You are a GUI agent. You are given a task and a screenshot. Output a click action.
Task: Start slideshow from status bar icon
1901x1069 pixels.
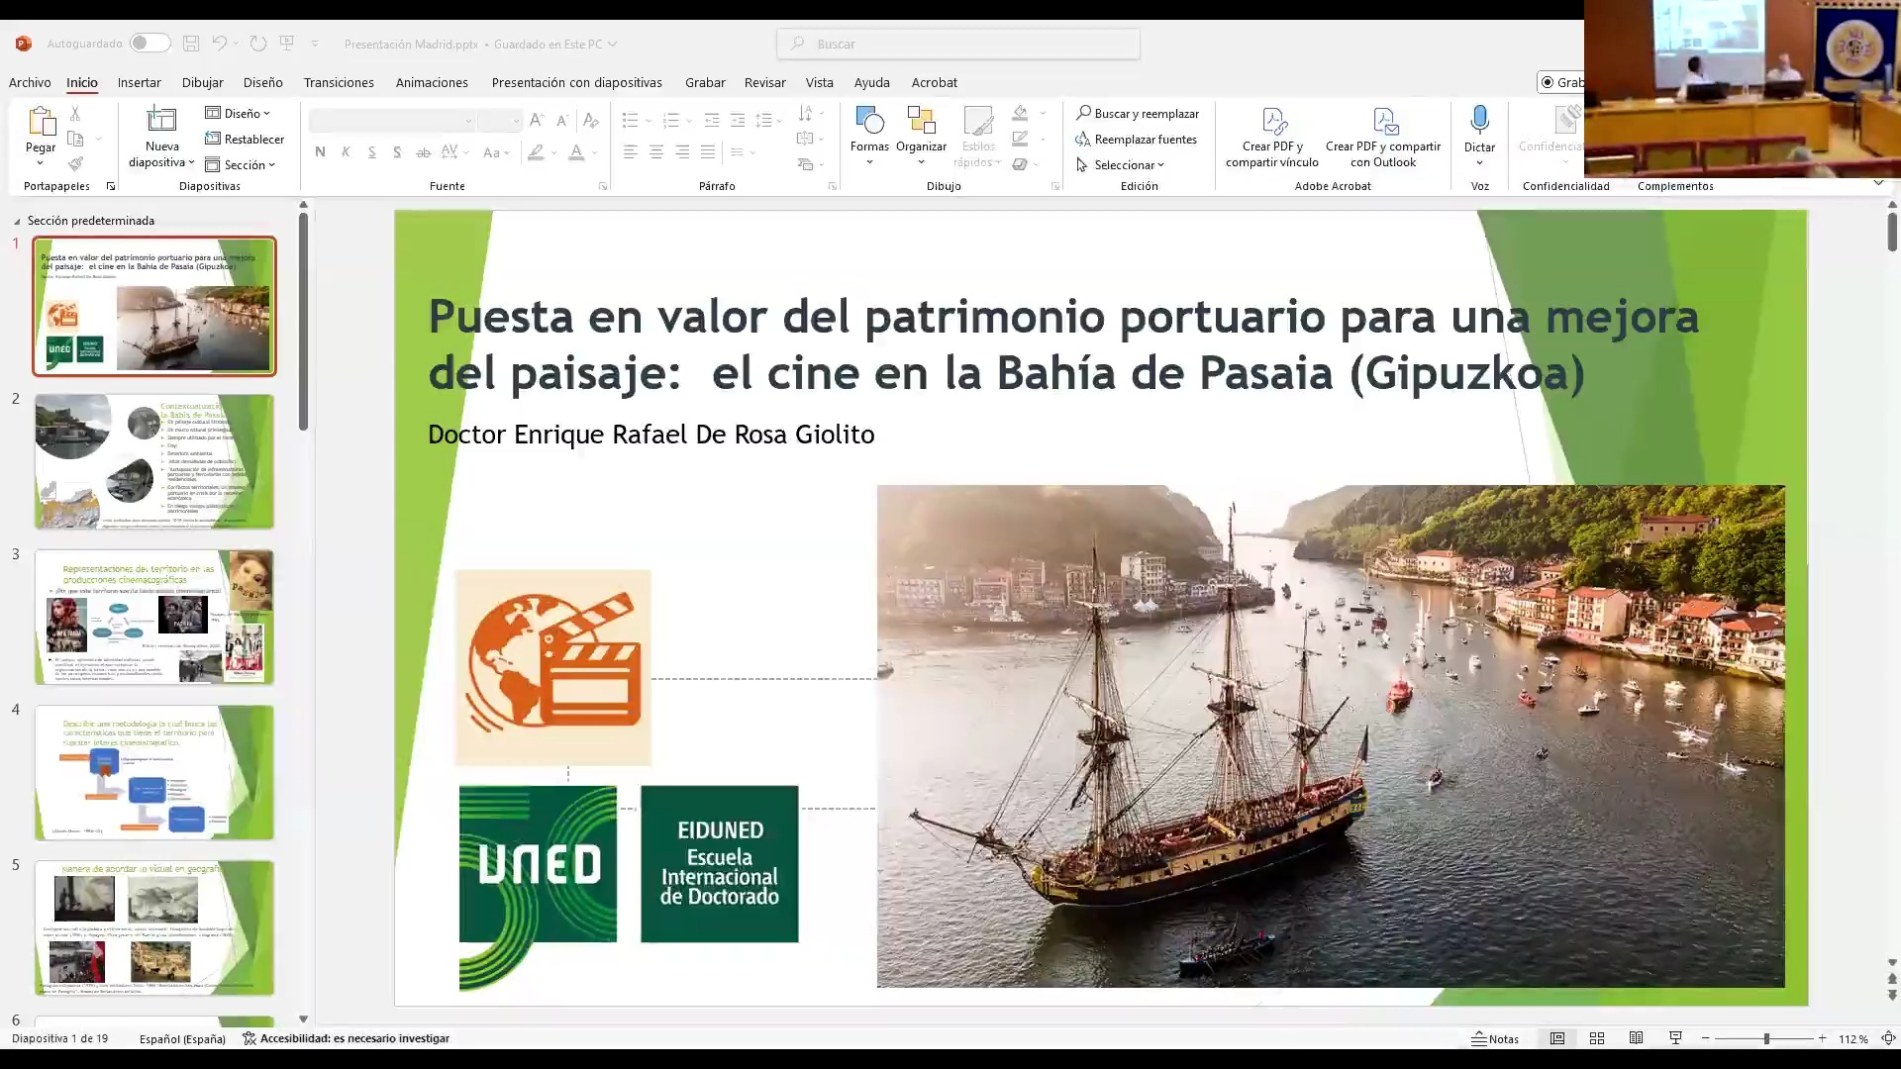pyautogui.click(x=1675, y=1038)
